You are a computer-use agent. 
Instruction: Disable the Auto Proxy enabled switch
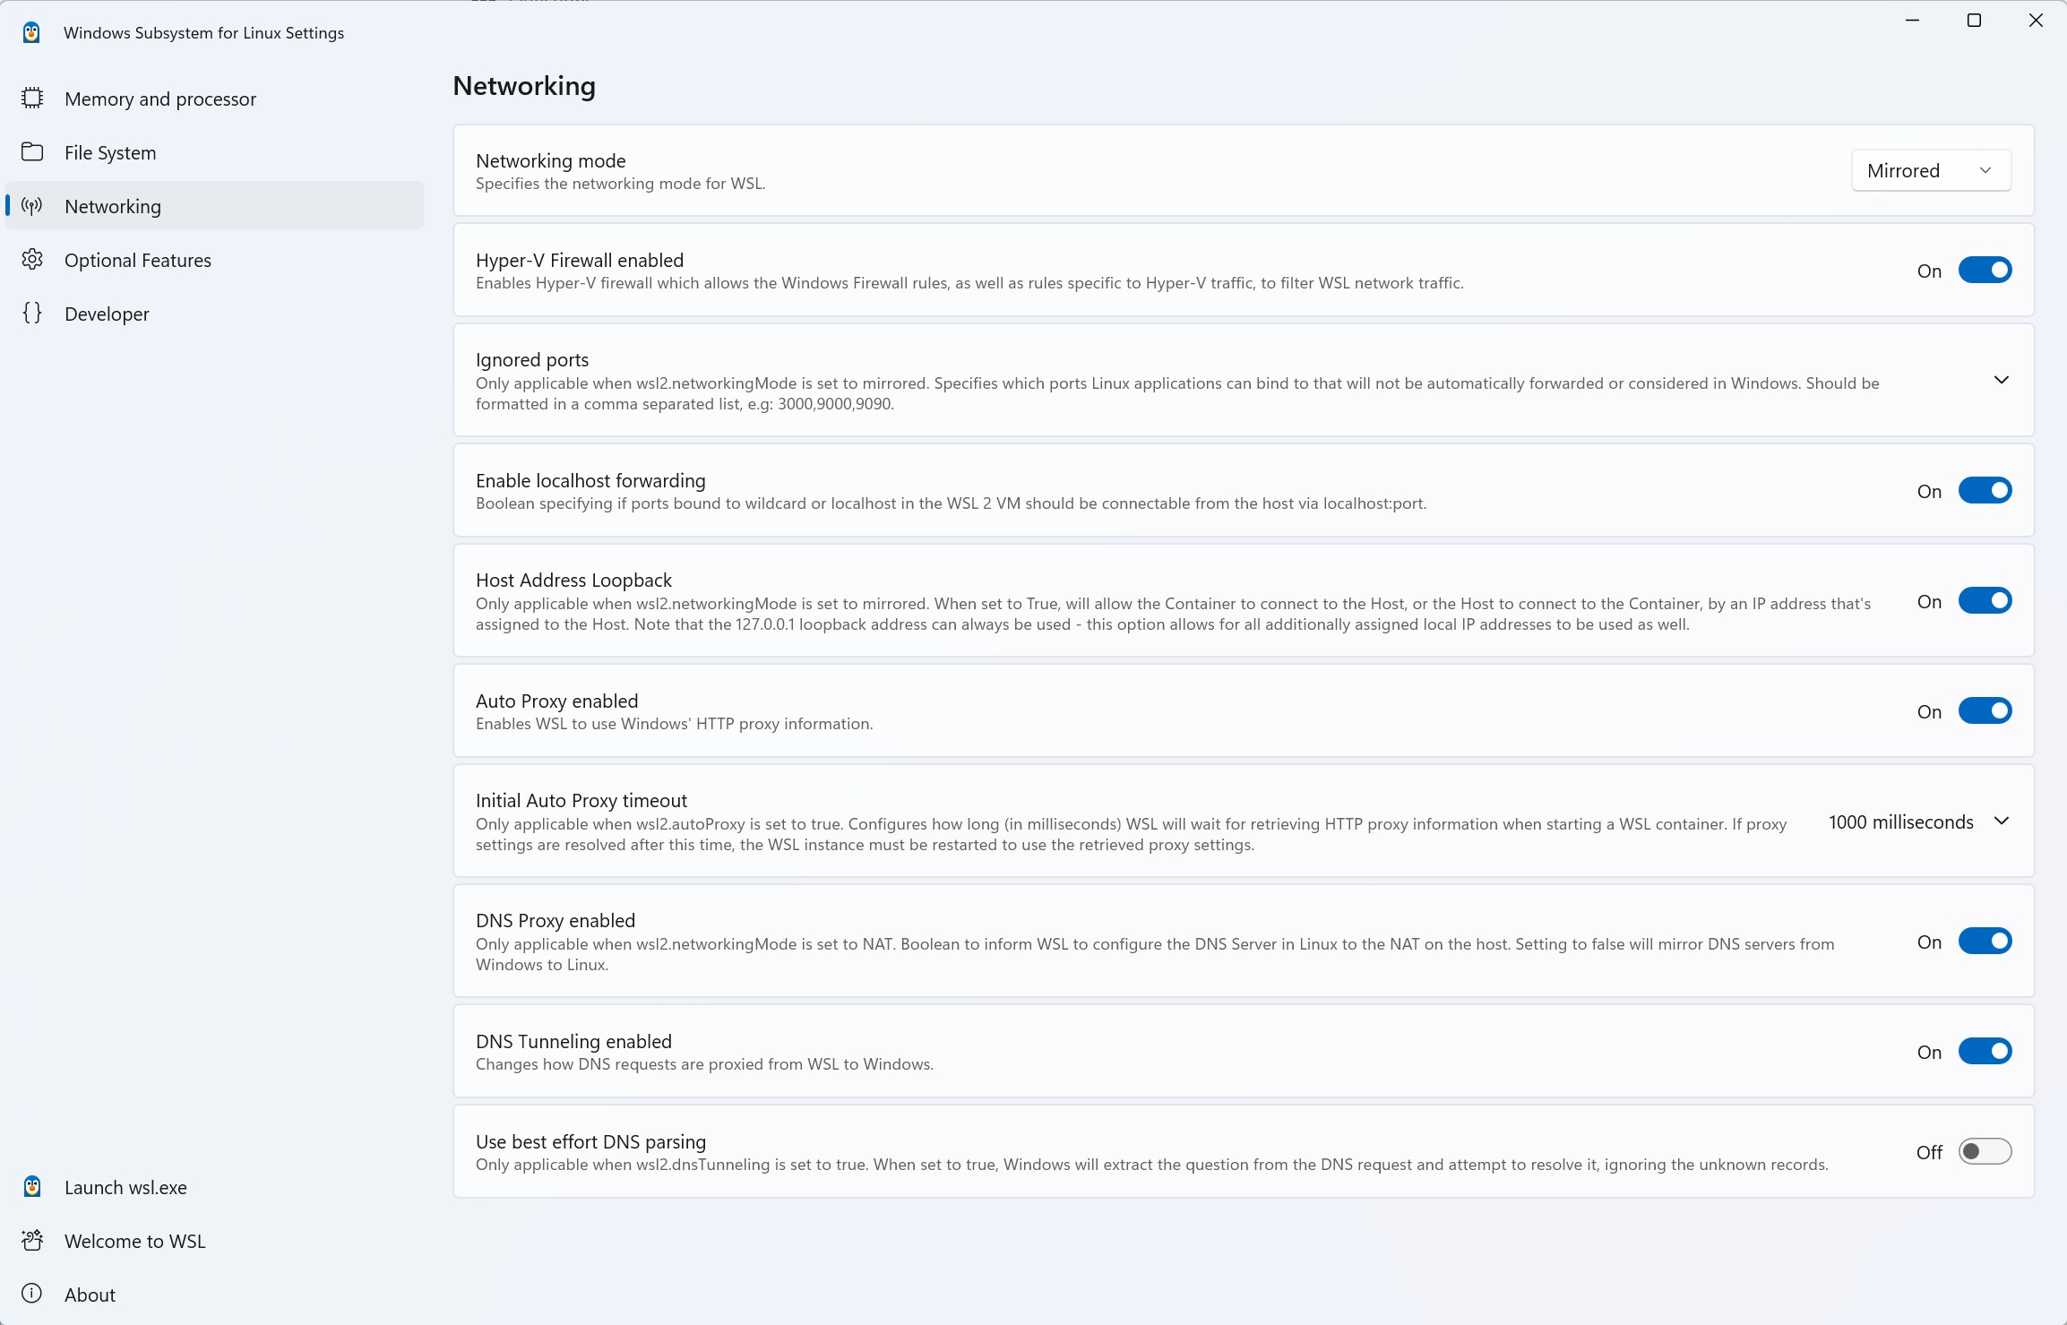coord(1985,710)
